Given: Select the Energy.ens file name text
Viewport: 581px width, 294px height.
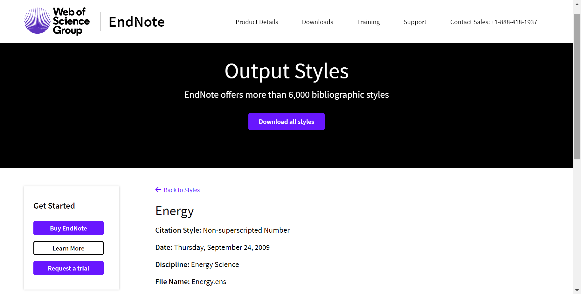Looking at the screenshot, I should (x=209, y=281).
